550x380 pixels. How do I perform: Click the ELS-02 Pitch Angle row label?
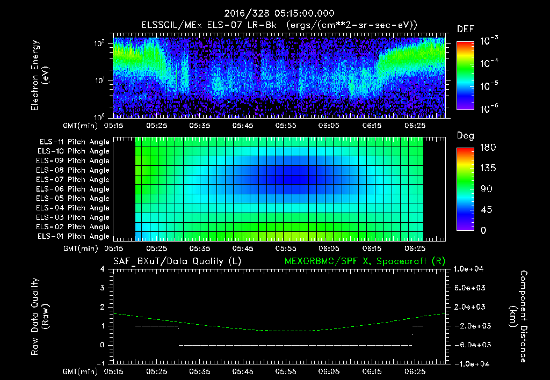(x=73, y=227)
